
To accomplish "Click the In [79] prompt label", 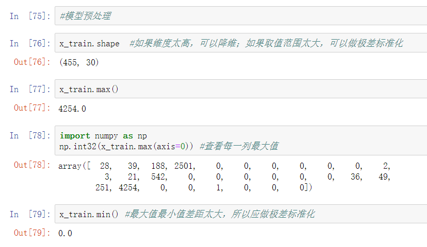I will pos(30,214).
